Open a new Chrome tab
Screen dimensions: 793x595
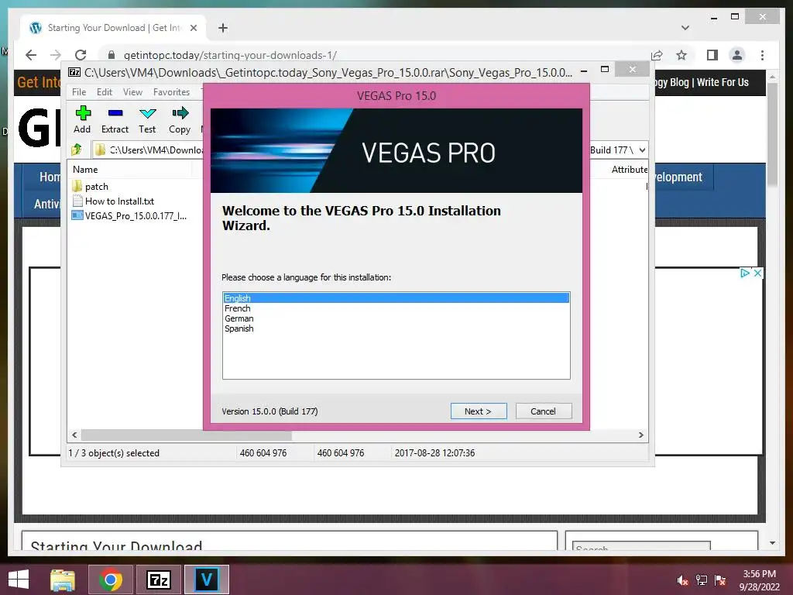pos(223,28)
